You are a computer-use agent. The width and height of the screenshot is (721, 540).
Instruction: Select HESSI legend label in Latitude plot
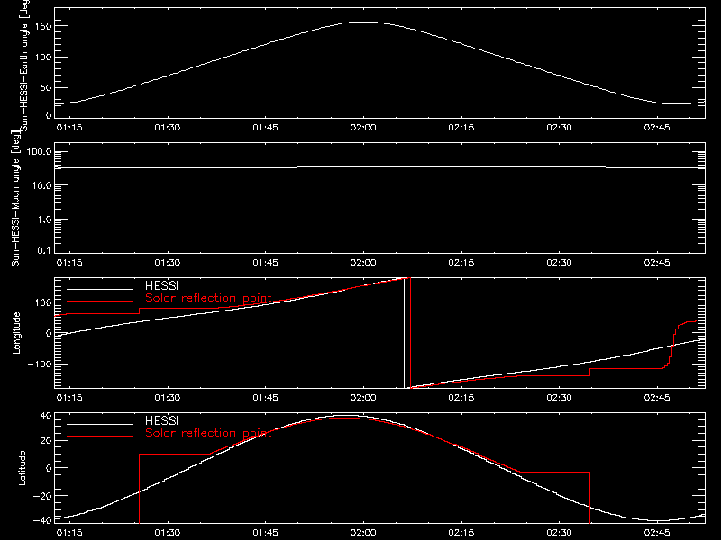click(161, 420)
